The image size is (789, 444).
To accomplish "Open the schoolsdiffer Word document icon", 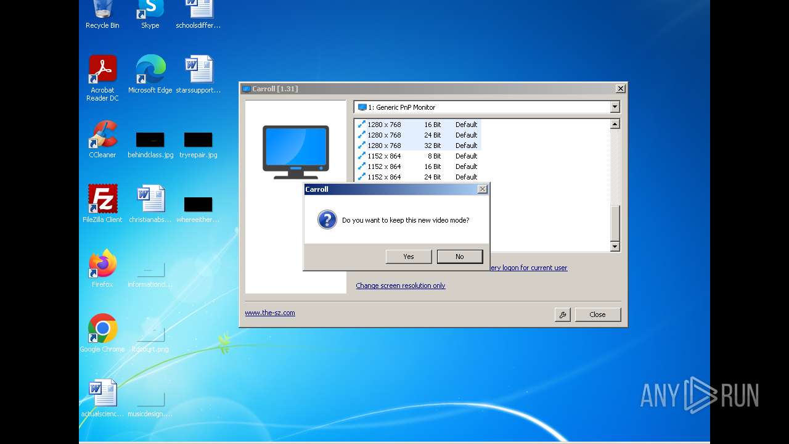I will [198, 15].
